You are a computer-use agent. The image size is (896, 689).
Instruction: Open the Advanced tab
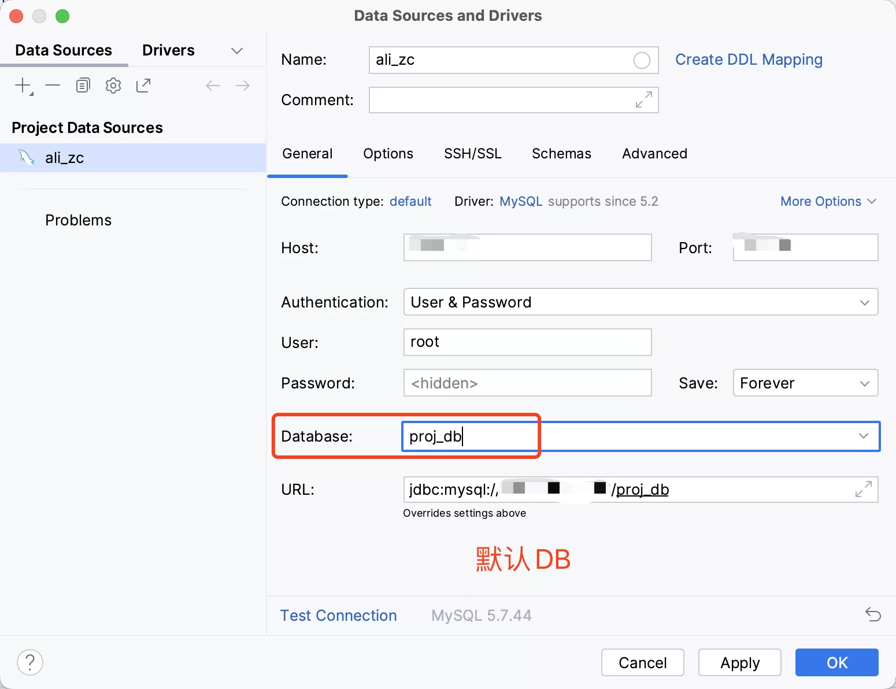(x=655, y=154)
